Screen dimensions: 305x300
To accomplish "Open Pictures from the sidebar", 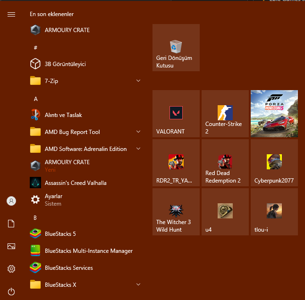I will click(11, 246).
